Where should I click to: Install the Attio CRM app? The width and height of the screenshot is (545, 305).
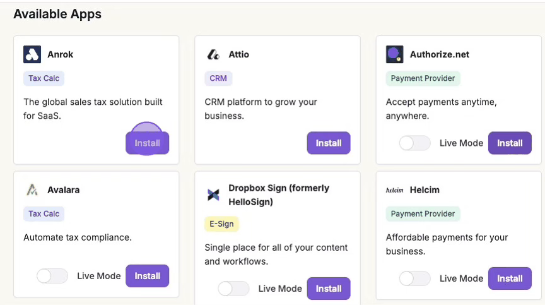click(x=329, y=143)
